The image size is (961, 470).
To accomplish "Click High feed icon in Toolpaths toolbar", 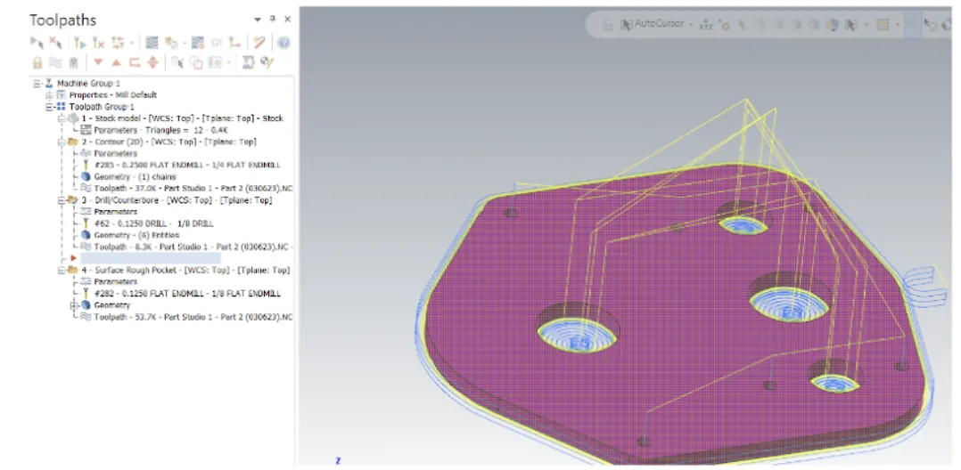I will 234,42.
